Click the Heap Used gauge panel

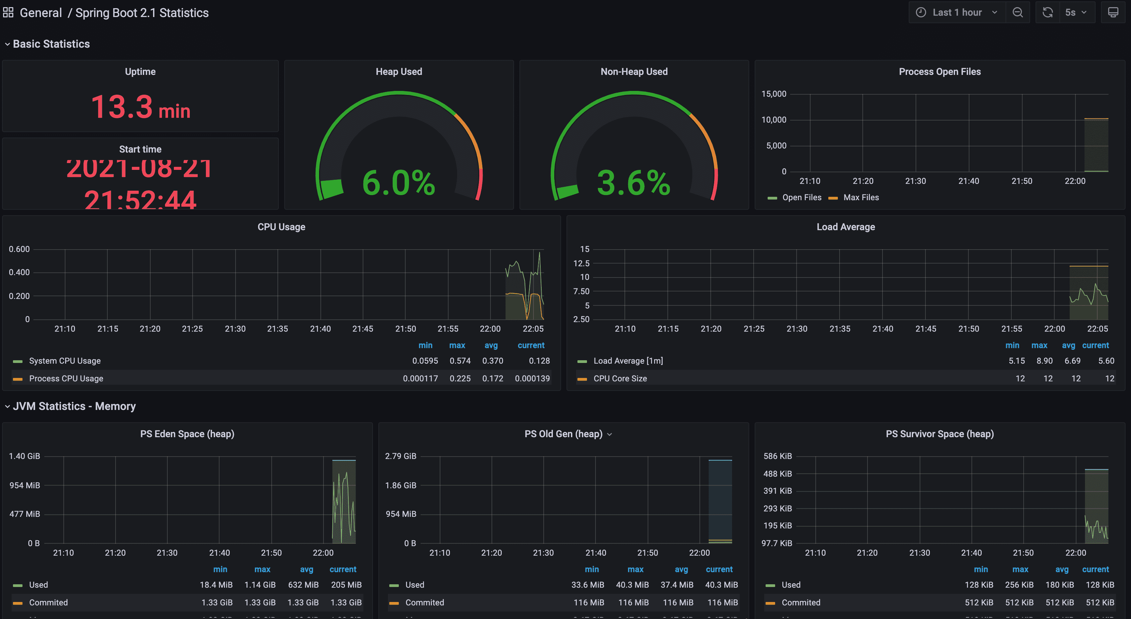tap(399, 135)
